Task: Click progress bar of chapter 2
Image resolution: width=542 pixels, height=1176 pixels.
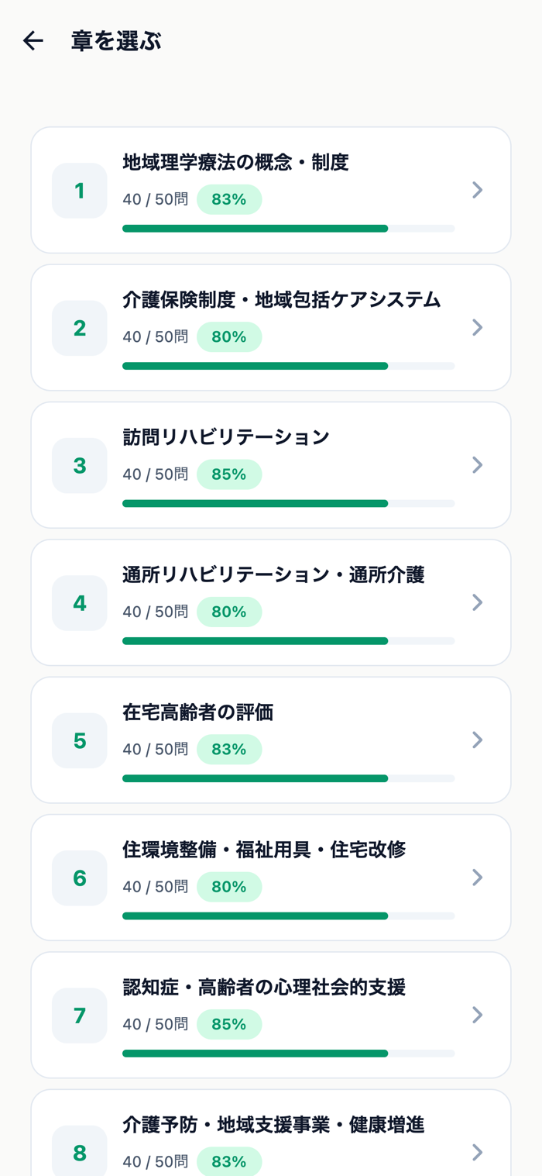Action: (288, 366)
